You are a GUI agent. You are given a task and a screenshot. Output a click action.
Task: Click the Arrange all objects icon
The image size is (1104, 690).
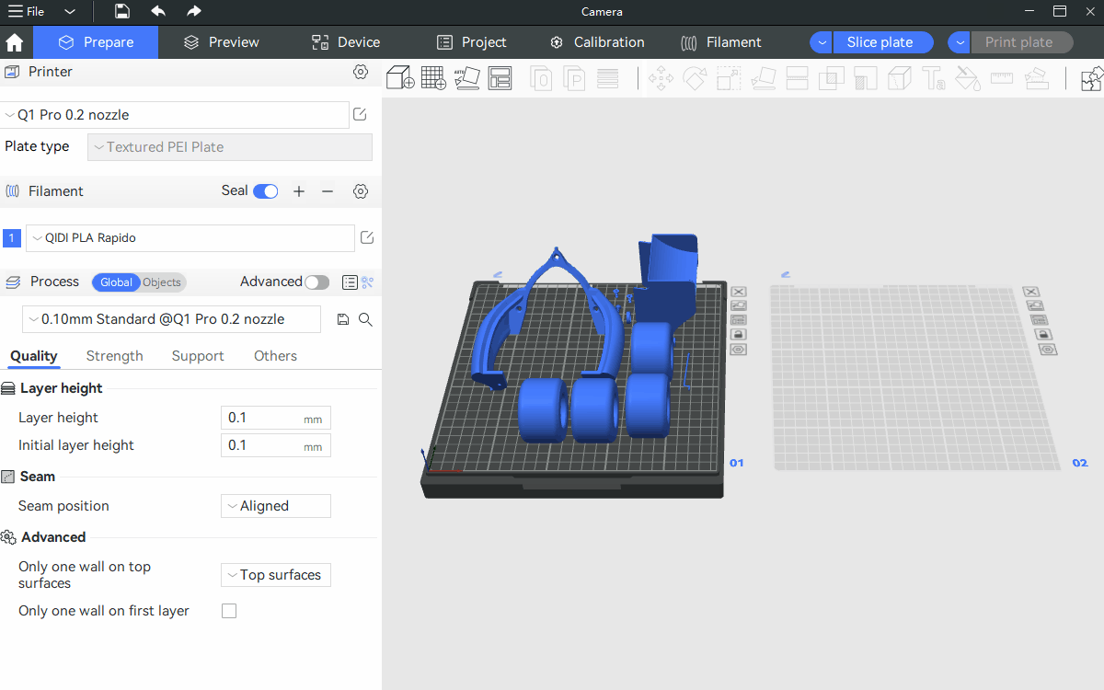(x=500, y=78)
